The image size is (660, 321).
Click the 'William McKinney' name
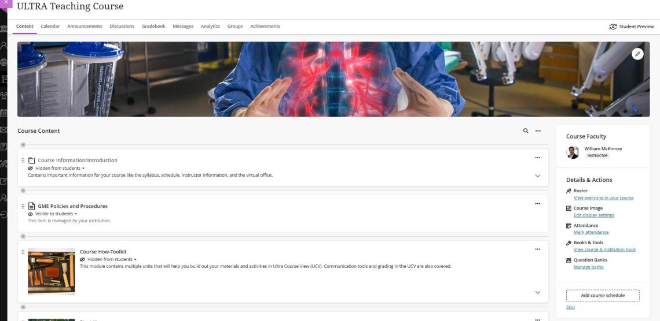point(603,148)
